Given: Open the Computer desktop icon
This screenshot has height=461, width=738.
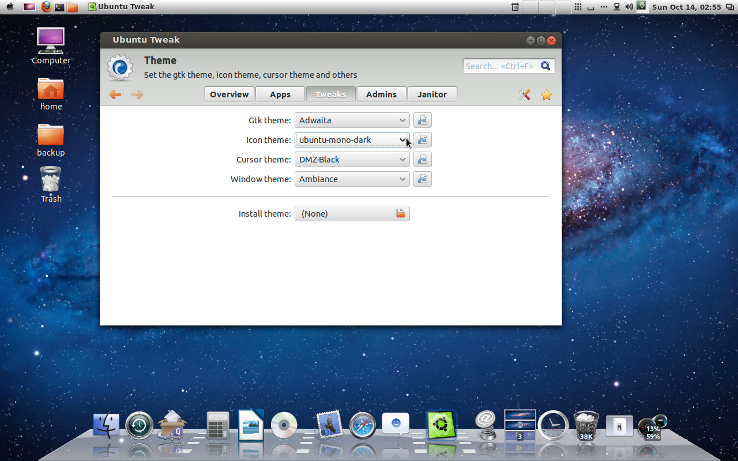Looking at the screenshot, I should click(x=51, y=46).
